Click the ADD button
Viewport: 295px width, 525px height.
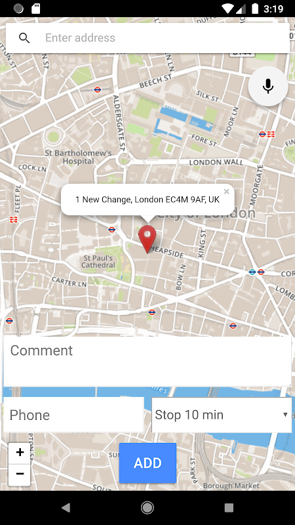[147, 463]
